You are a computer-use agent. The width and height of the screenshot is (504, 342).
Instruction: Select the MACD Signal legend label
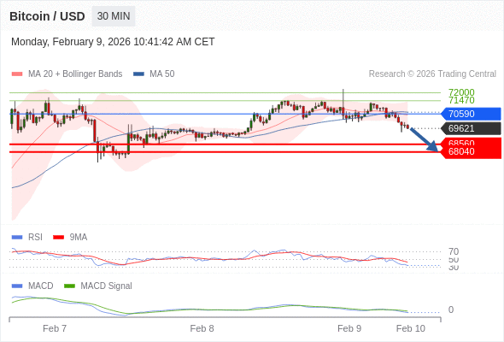click(x=107, y=286)
